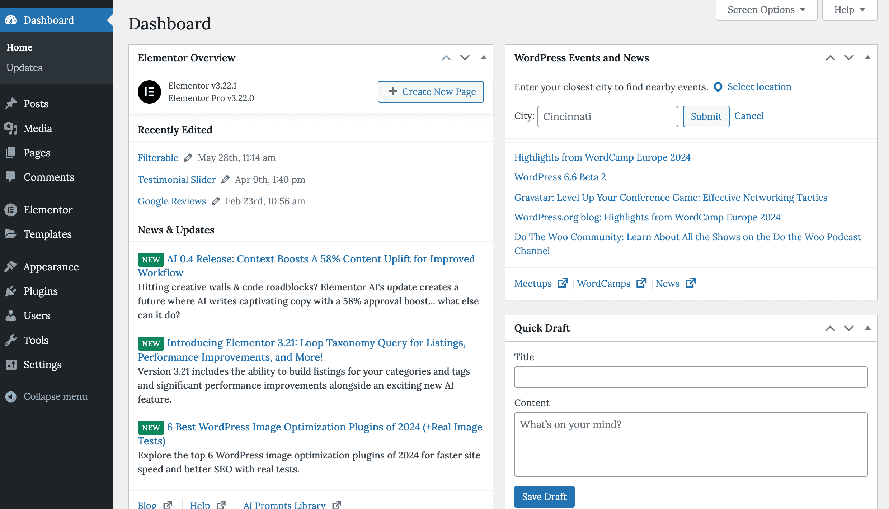The image size is (889, 509).
Task: Open the Gravatar networking tactics article
Action: click(671, 198)
